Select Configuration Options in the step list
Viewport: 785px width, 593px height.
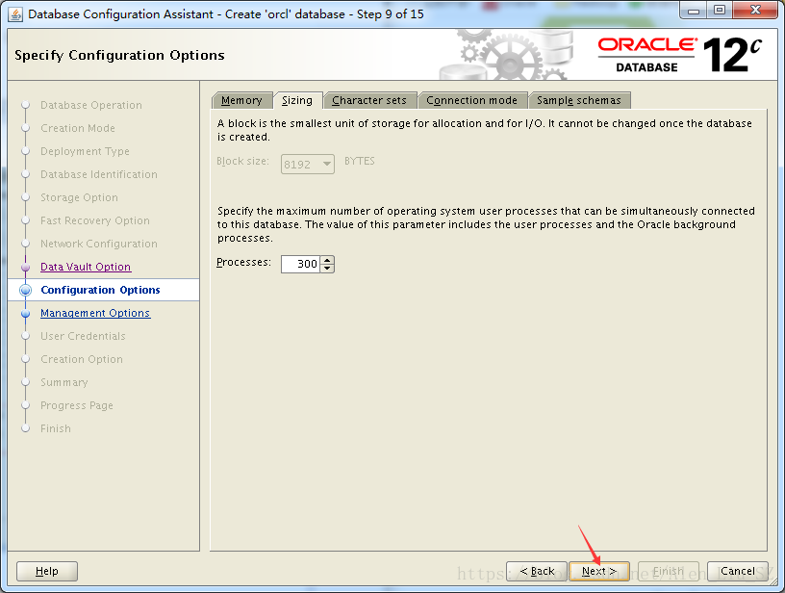coord(100,290)
